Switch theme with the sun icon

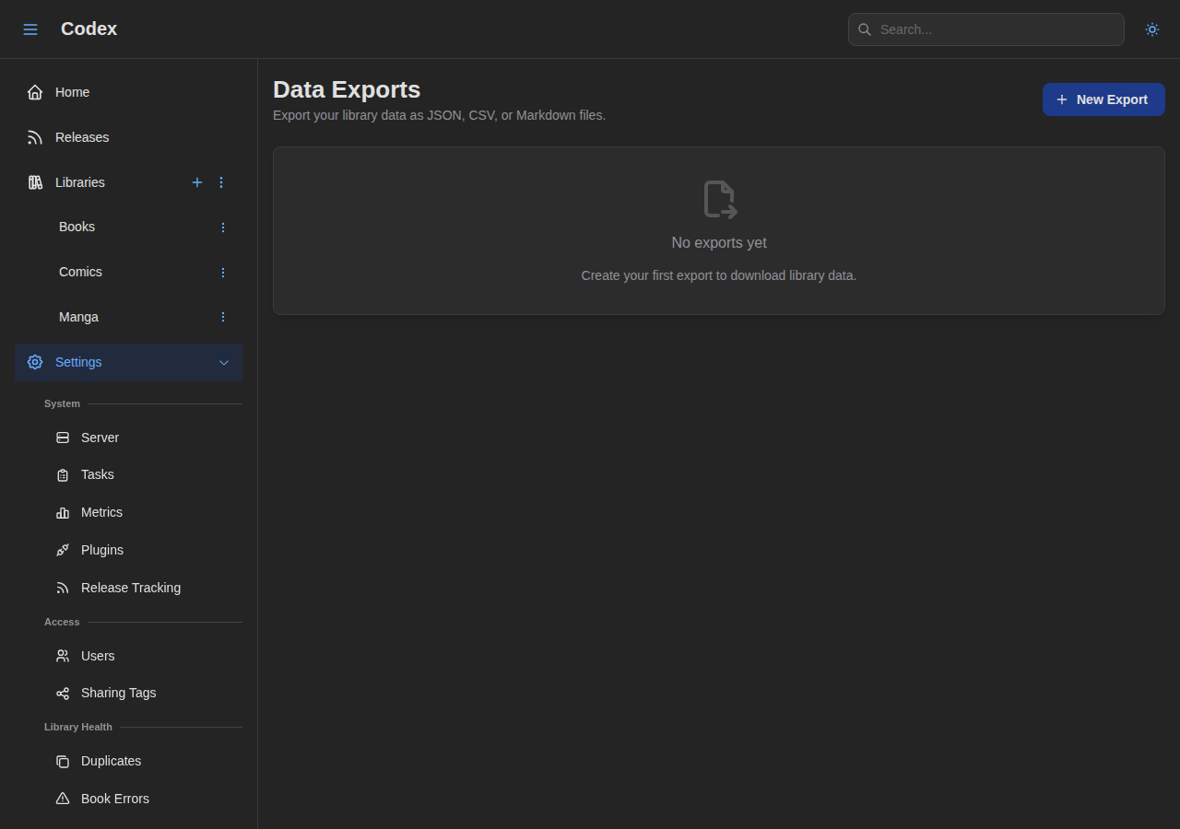point(1152,29)
